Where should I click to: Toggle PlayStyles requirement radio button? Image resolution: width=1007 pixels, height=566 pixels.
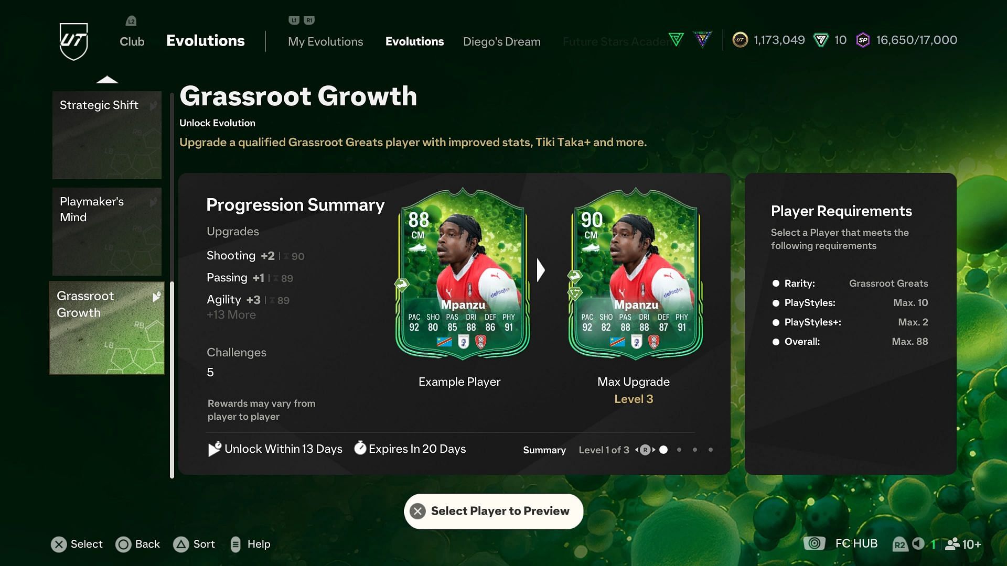pos(777,302)
